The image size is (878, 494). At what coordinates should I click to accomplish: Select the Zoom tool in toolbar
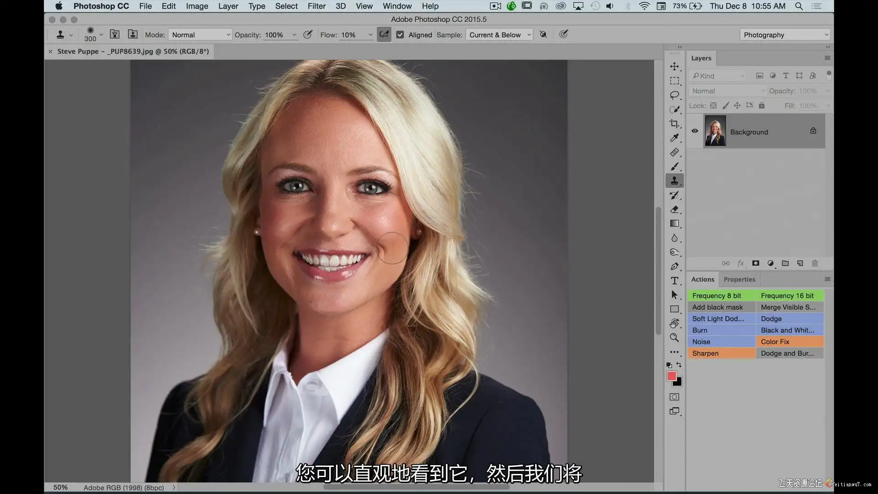click(674, 338)
